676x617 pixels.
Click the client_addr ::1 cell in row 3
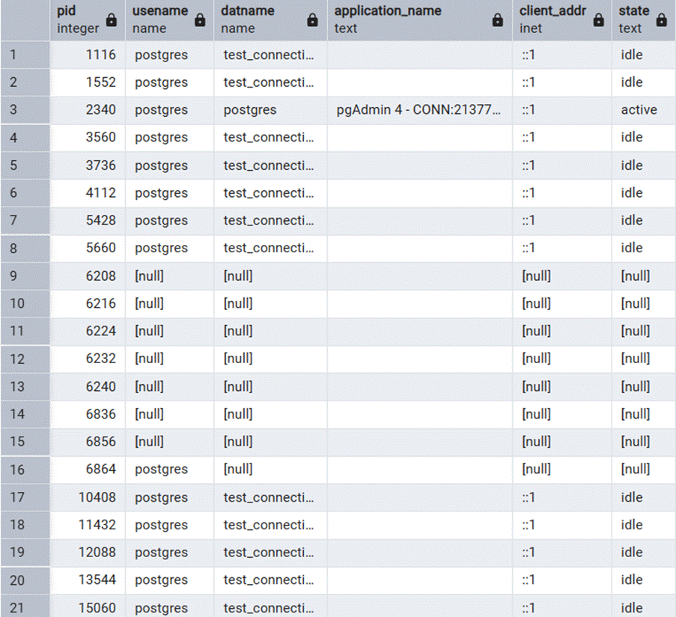561,109
